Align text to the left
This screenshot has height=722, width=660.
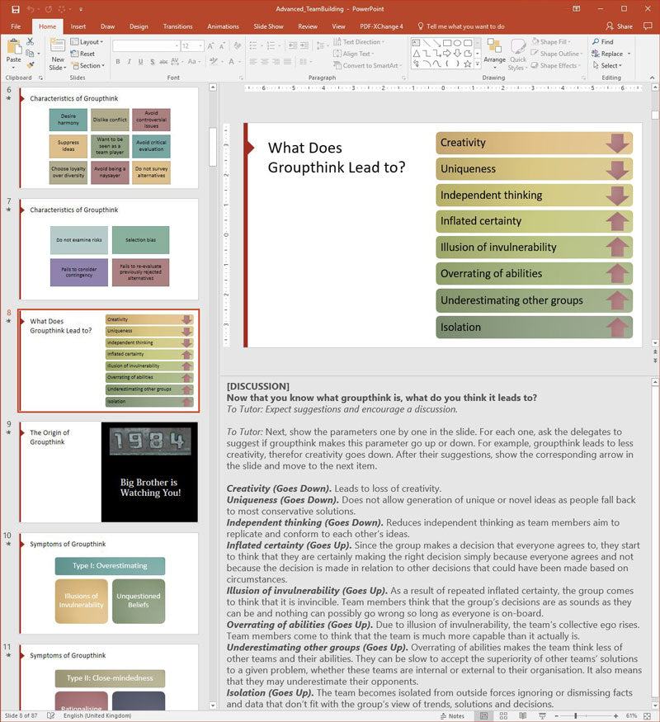pyautogui.click(x=253, y=61)
